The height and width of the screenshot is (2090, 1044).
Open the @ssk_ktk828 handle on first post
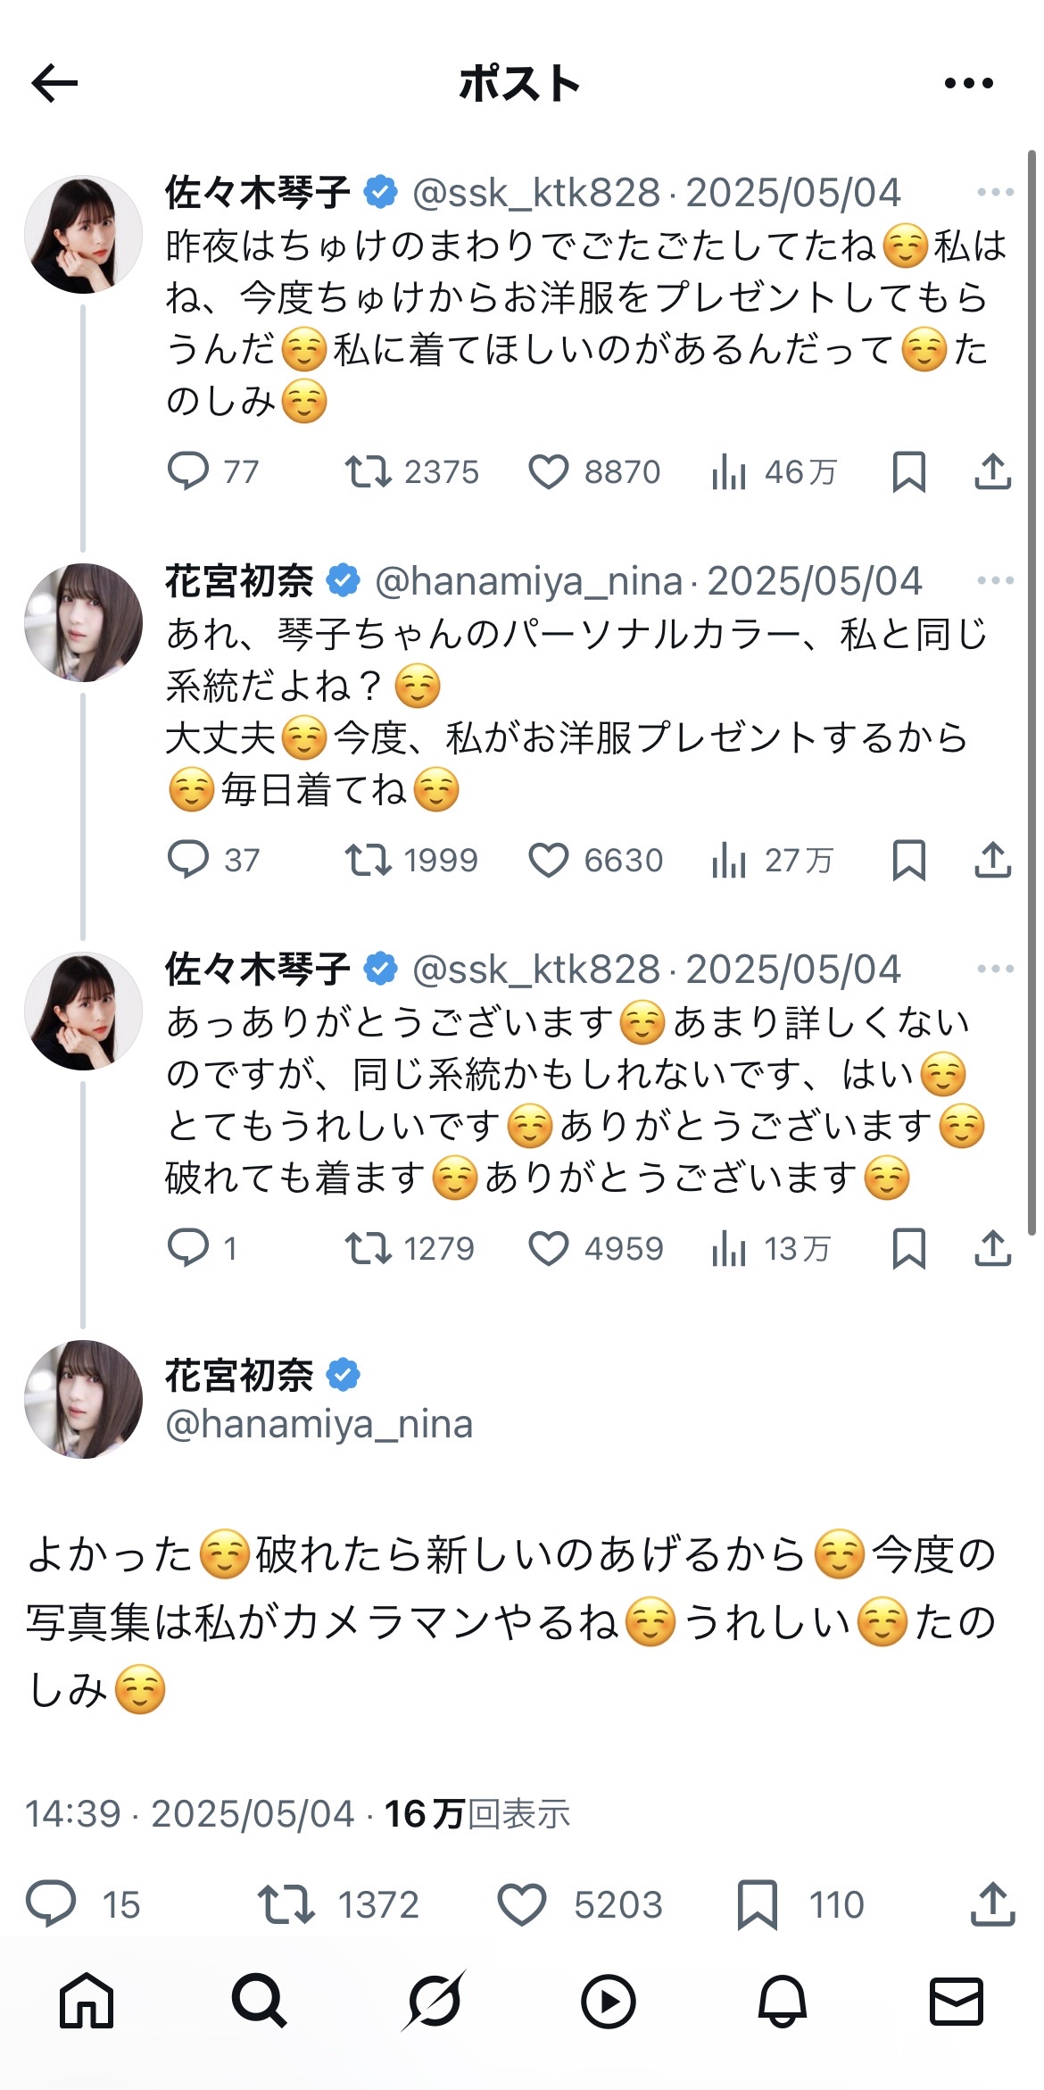coord(535,193)
